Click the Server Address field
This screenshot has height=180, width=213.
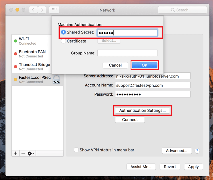click(x=153, y=76)
